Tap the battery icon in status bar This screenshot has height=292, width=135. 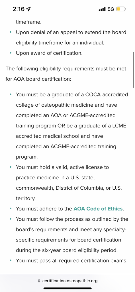(x=121, y=9)
